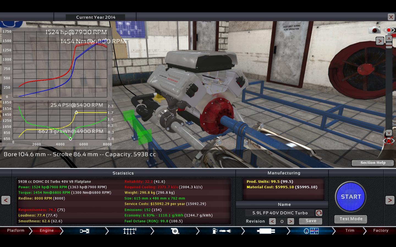
Task: Click the vertical scrollbar handle
Action: coord(389,46)
